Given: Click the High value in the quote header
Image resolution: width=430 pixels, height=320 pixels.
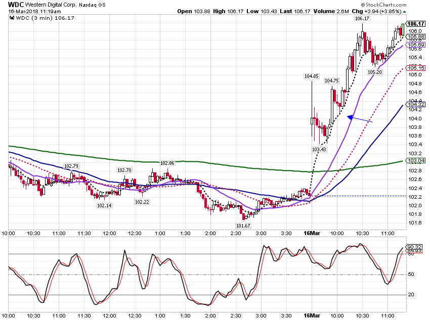Looking at the screenshot, I should 228,11.
